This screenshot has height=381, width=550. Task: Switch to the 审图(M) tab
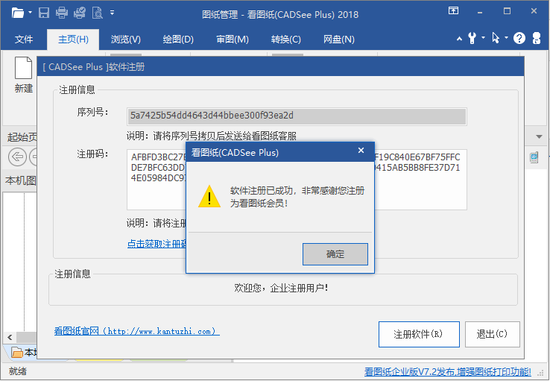(x=233, y=40)
